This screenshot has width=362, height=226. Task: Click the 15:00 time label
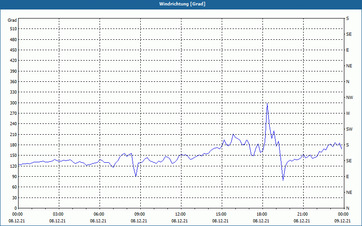[x=221, y=214]
